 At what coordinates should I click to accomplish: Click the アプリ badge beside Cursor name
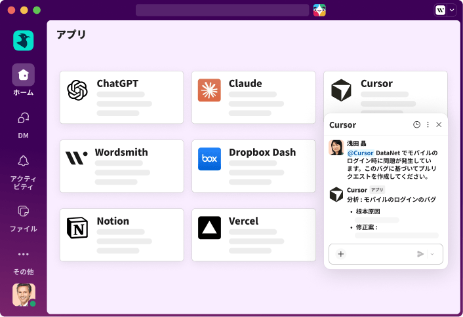[377, 189]
